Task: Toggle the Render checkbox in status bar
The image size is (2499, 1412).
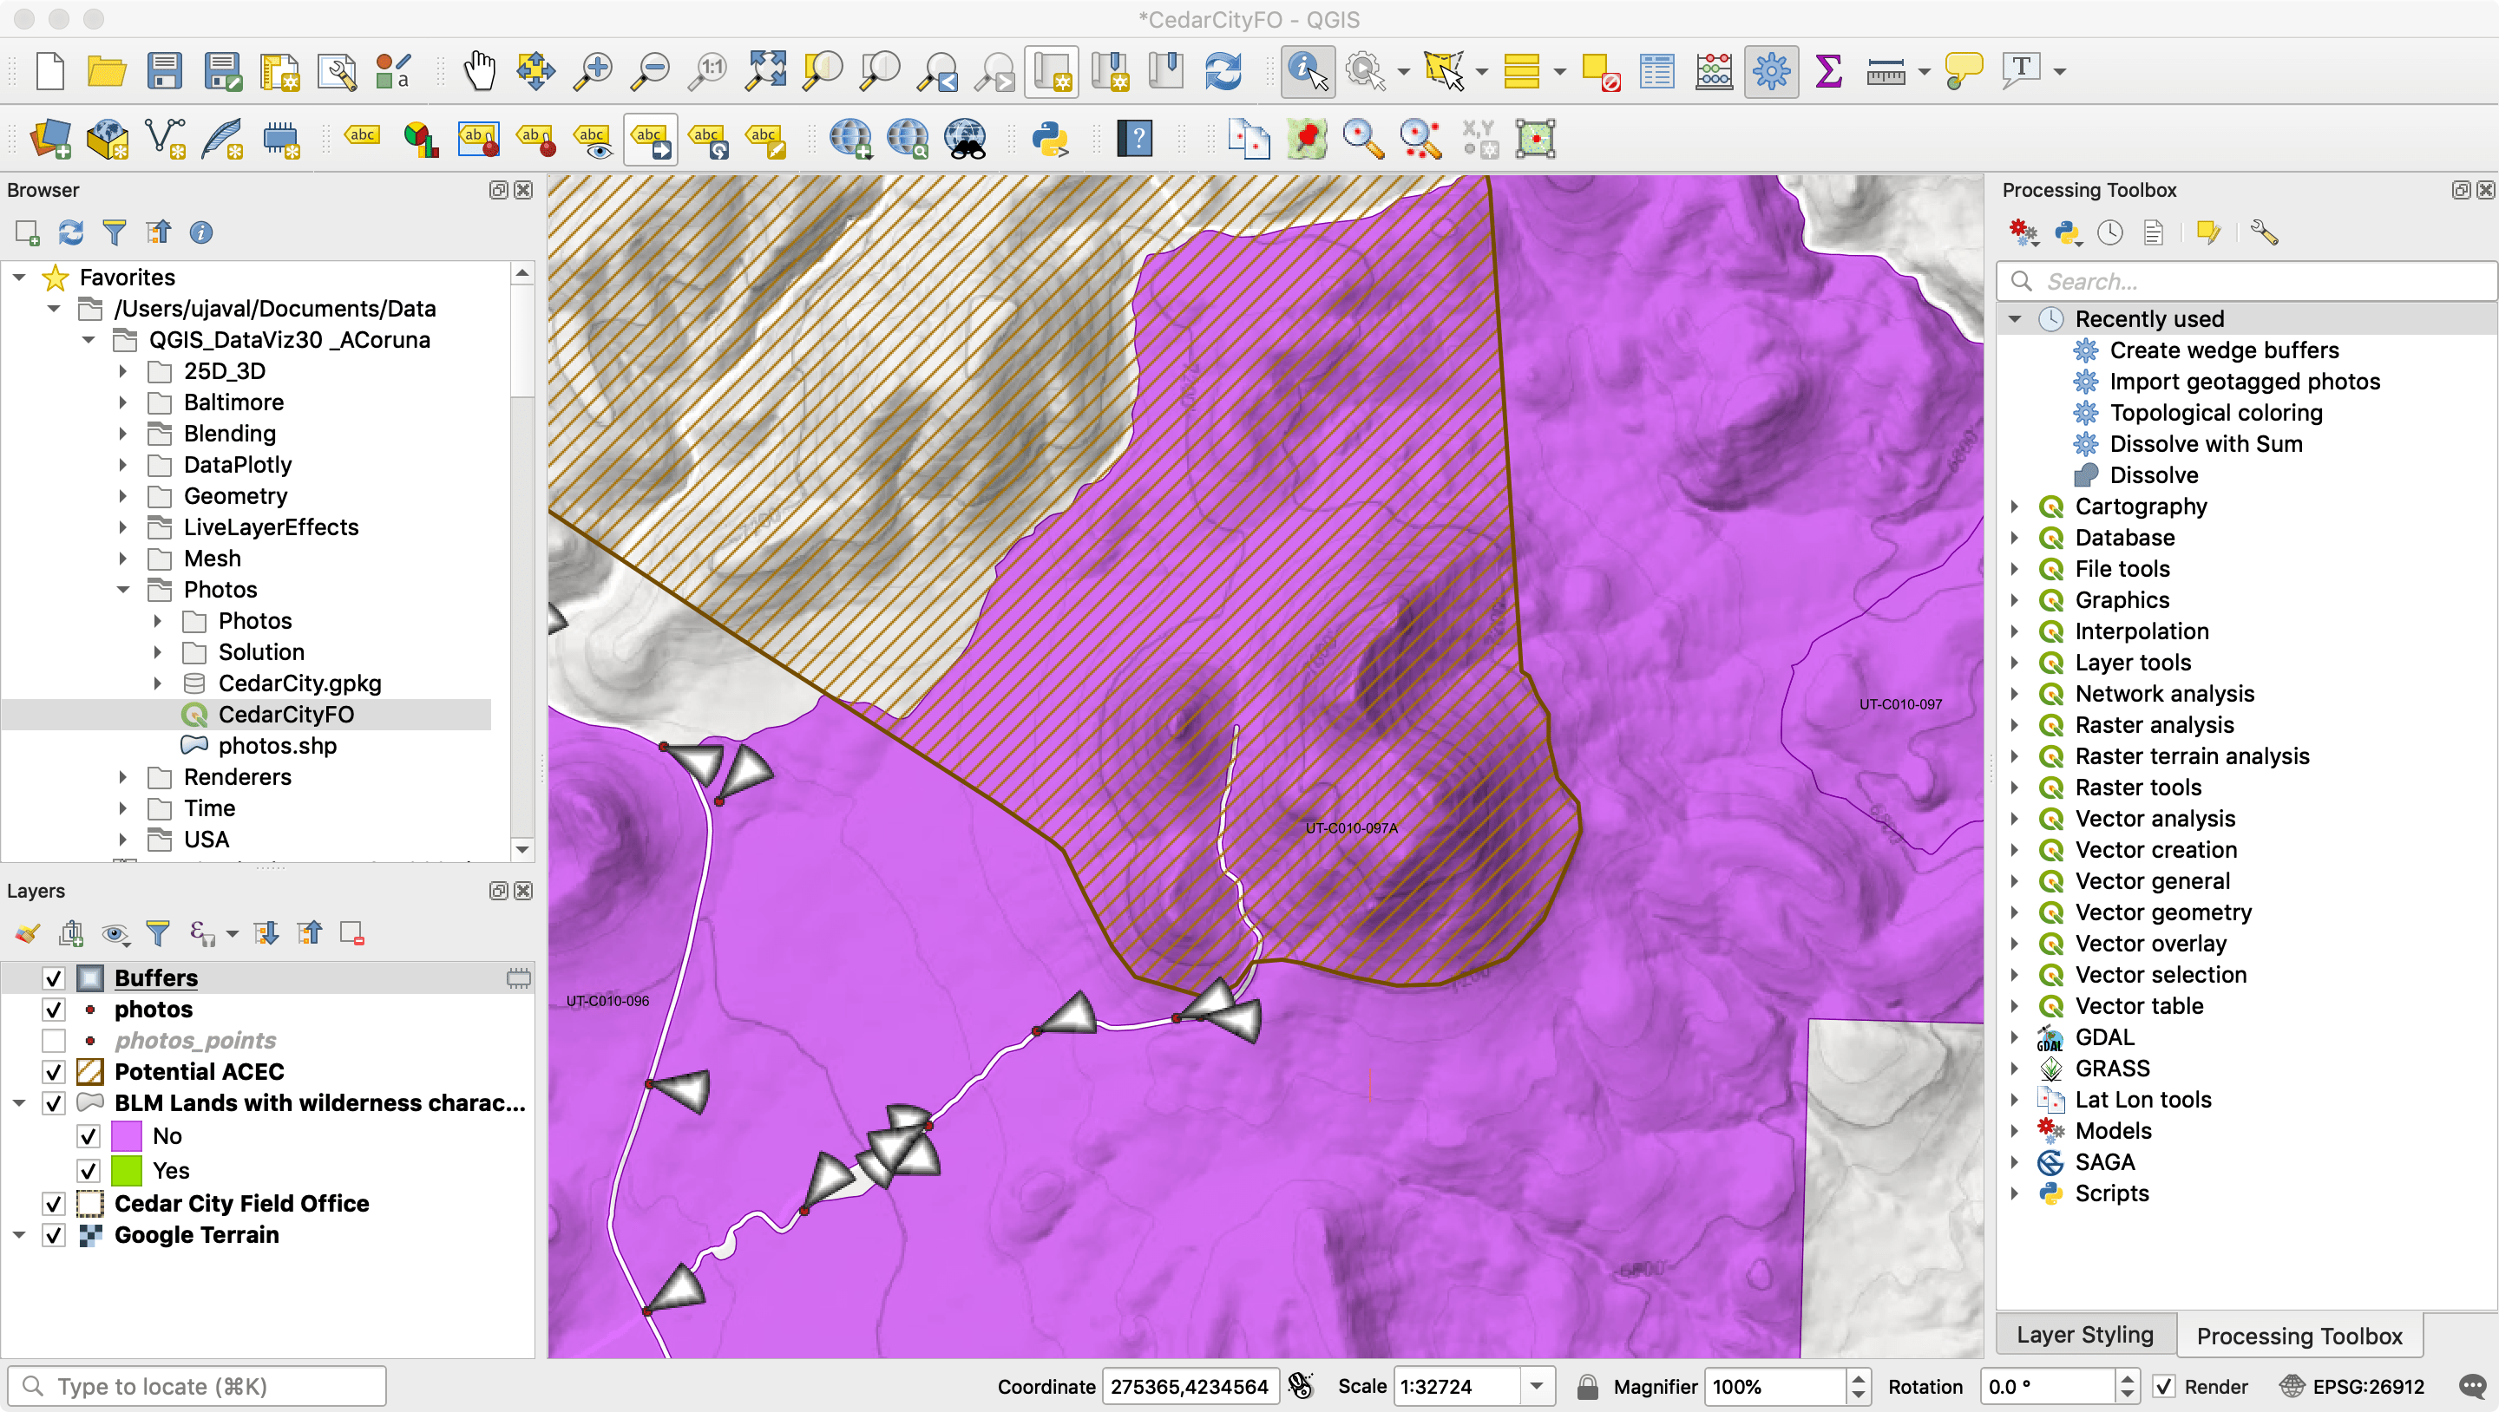Action: coord(2164,1387)
